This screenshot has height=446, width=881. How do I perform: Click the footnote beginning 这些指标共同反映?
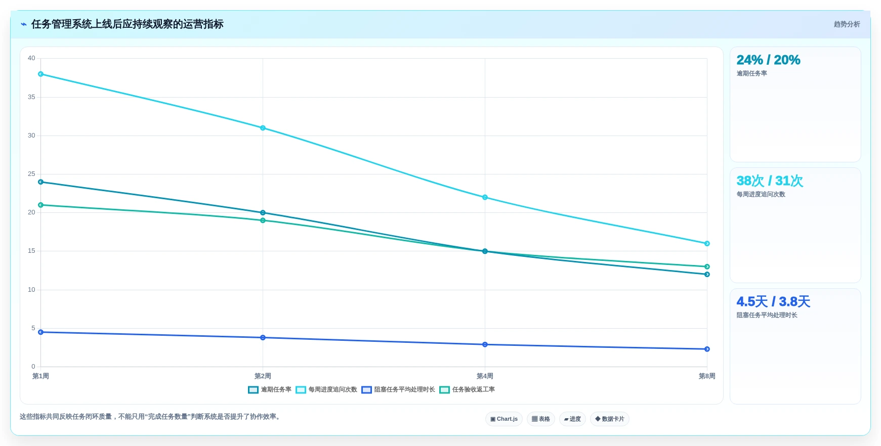(151, 417)
